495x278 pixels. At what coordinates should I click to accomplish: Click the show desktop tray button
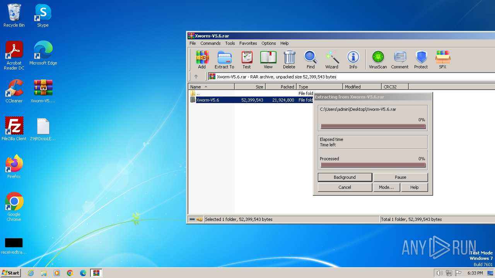click(x=490, y=273)
